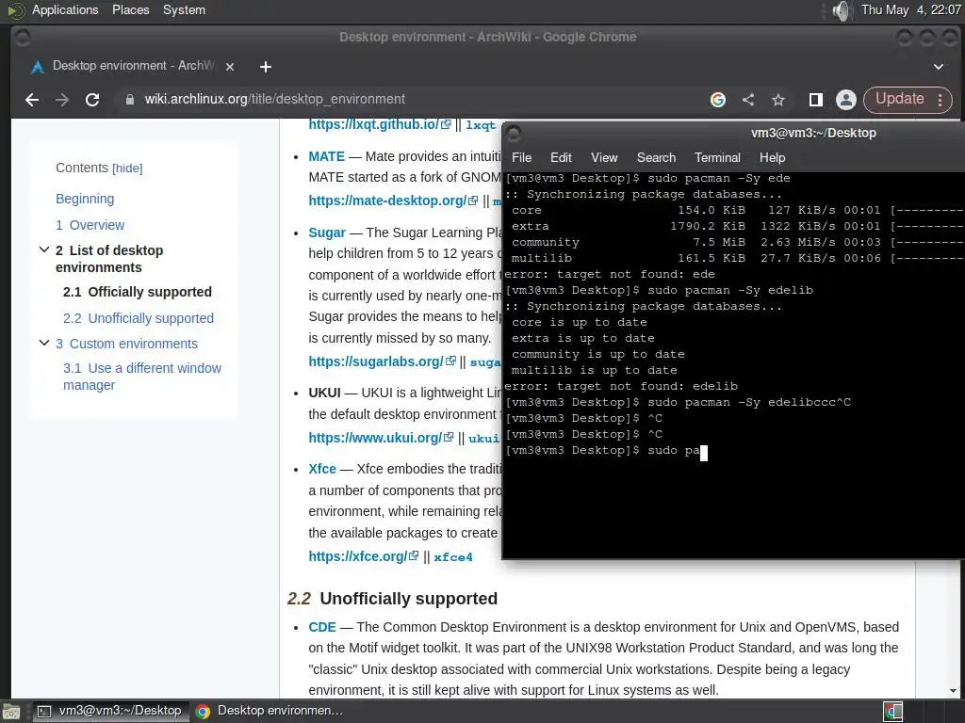Open the https://lxqt.github.io/ link
This screenshot has width=965, height=723.
[380, 124]
